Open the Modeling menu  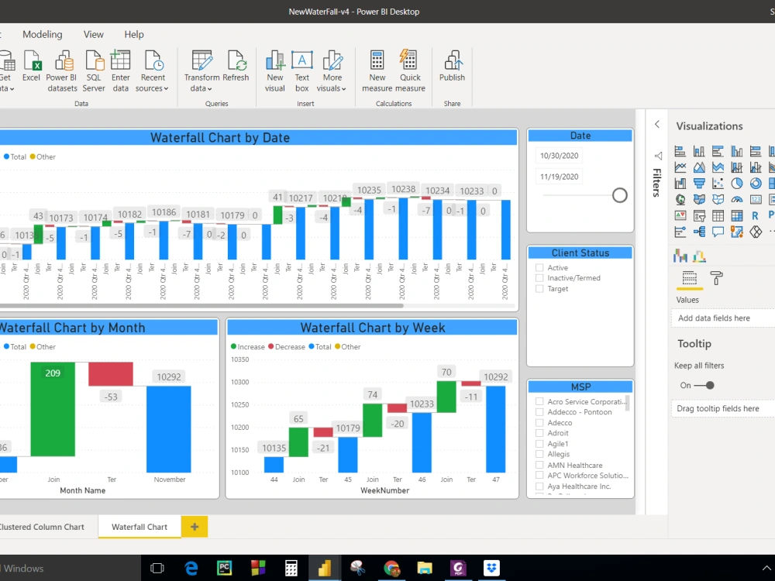pos(43,34)
